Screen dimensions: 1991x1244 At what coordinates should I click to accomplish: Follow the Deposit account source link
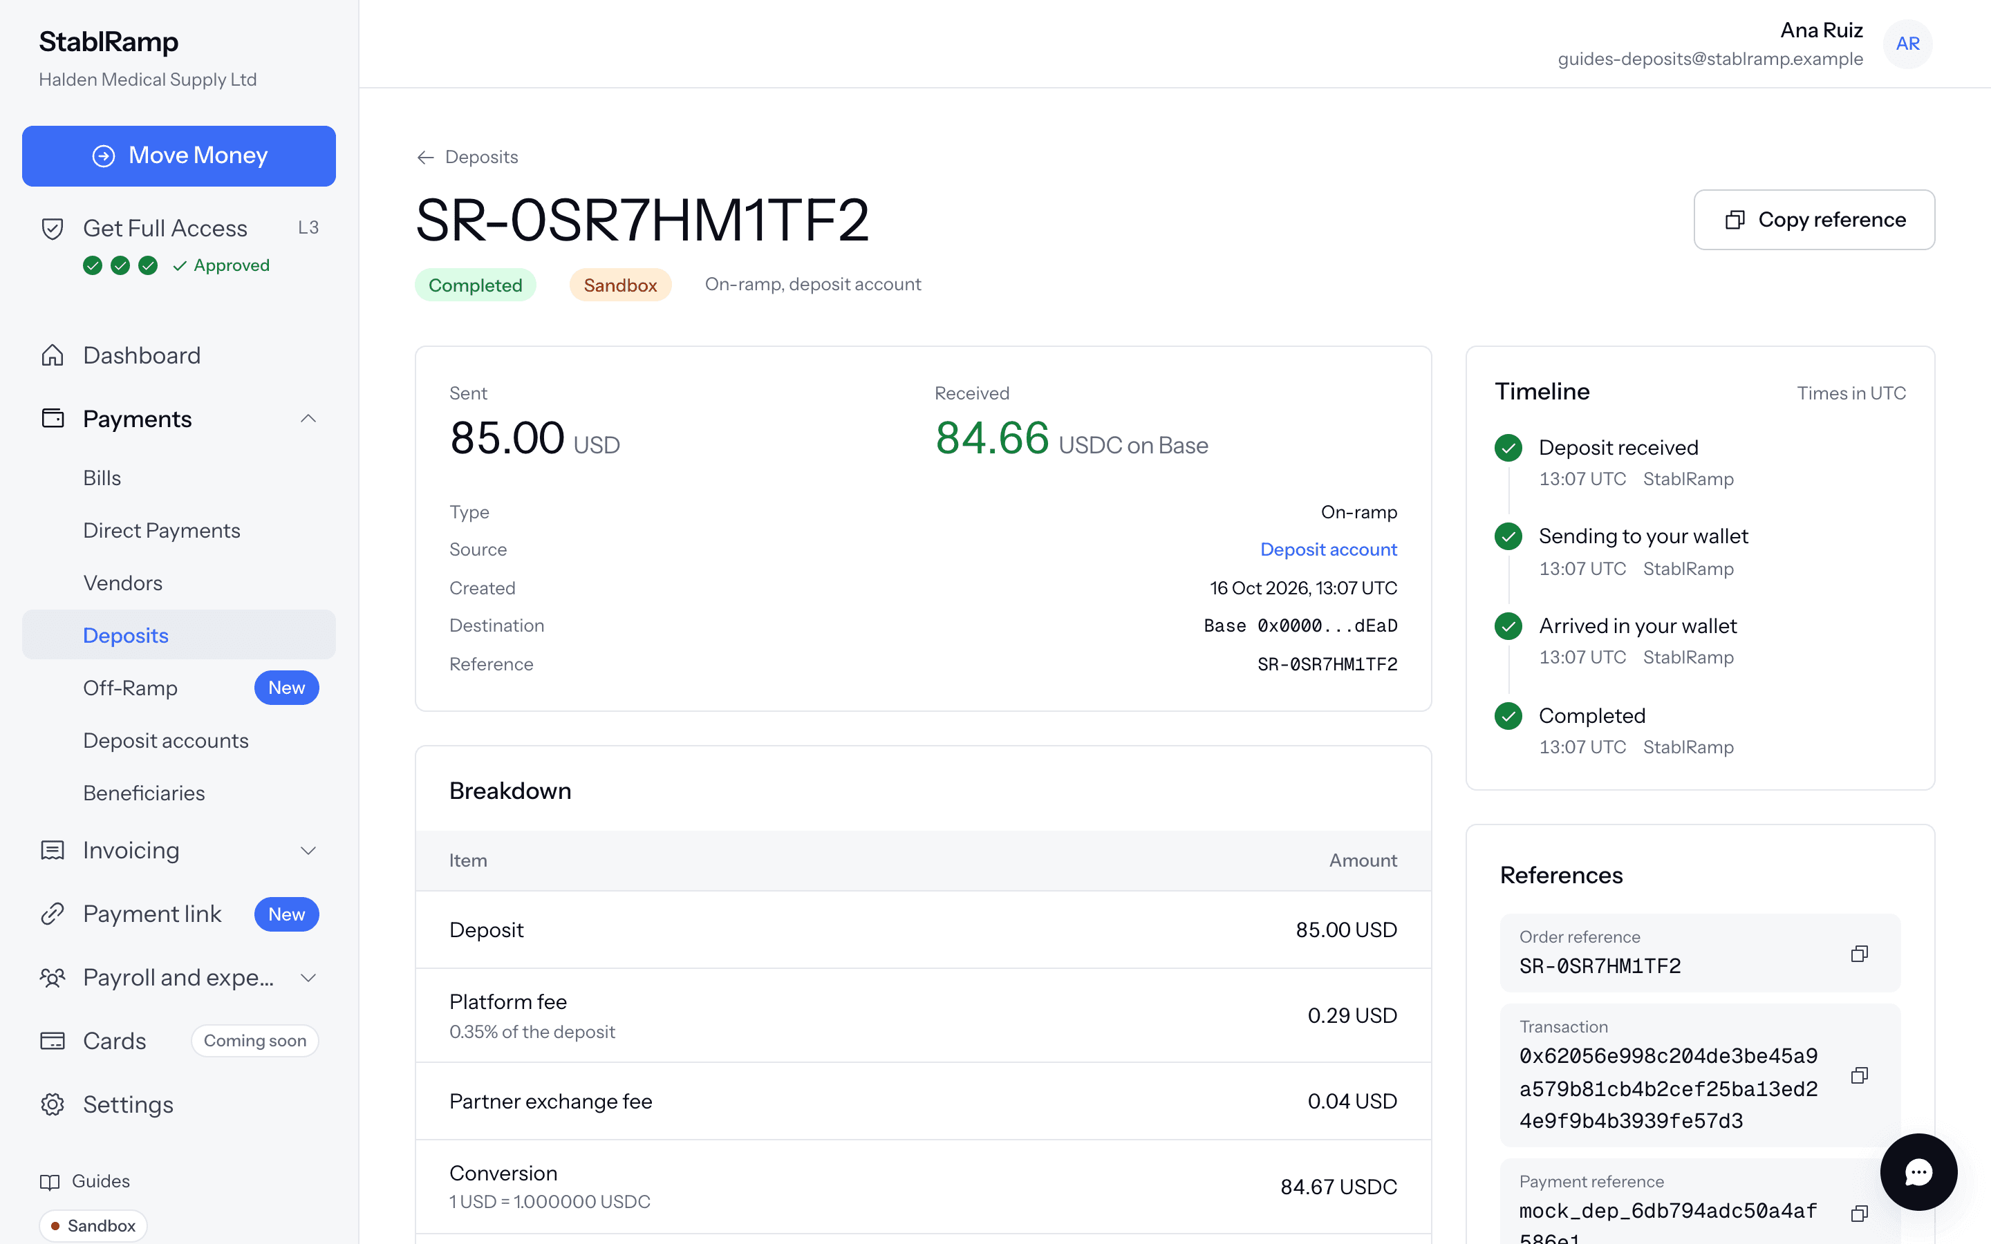[1329, 549]
